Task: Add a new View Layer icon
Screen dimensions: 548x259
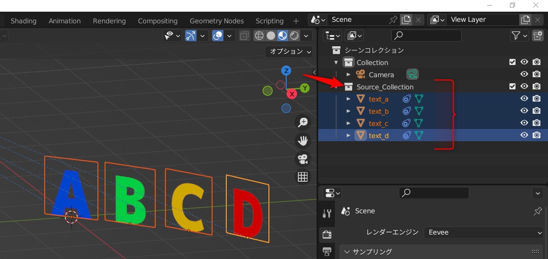Action: 525,20
